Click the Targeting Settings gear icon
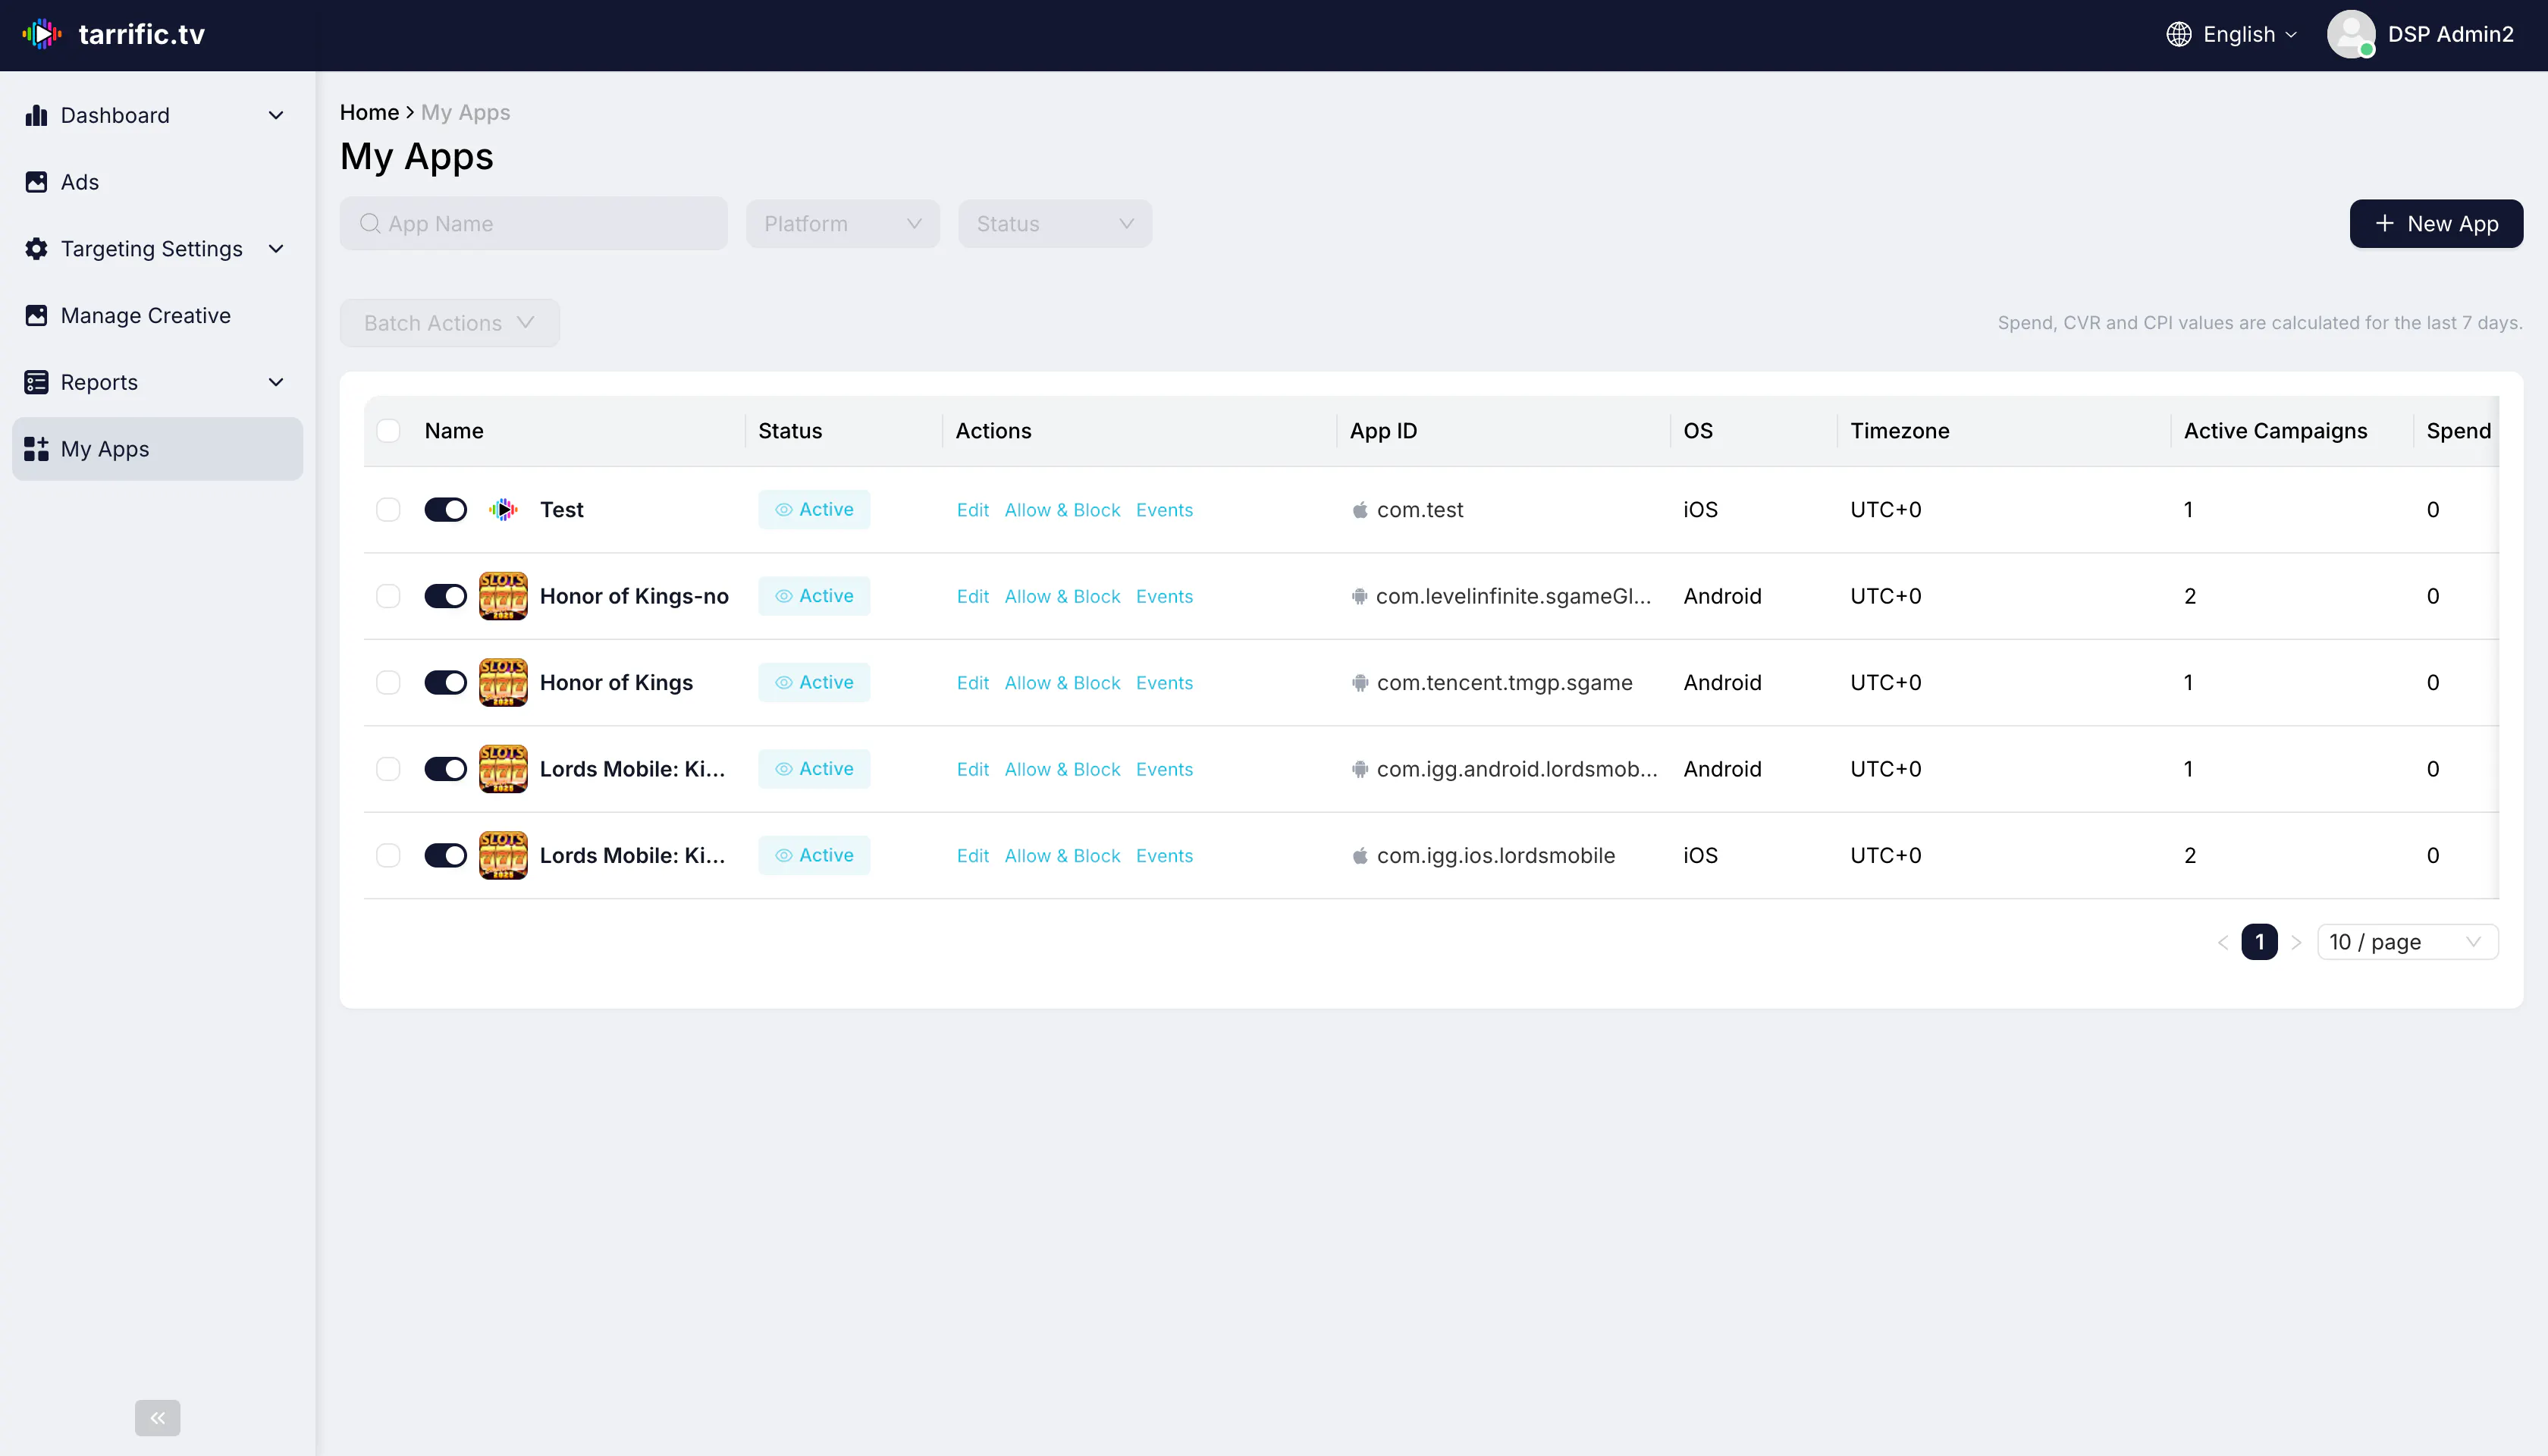This screenshot has width=2548, height=1456. click(x=36, y=249)
